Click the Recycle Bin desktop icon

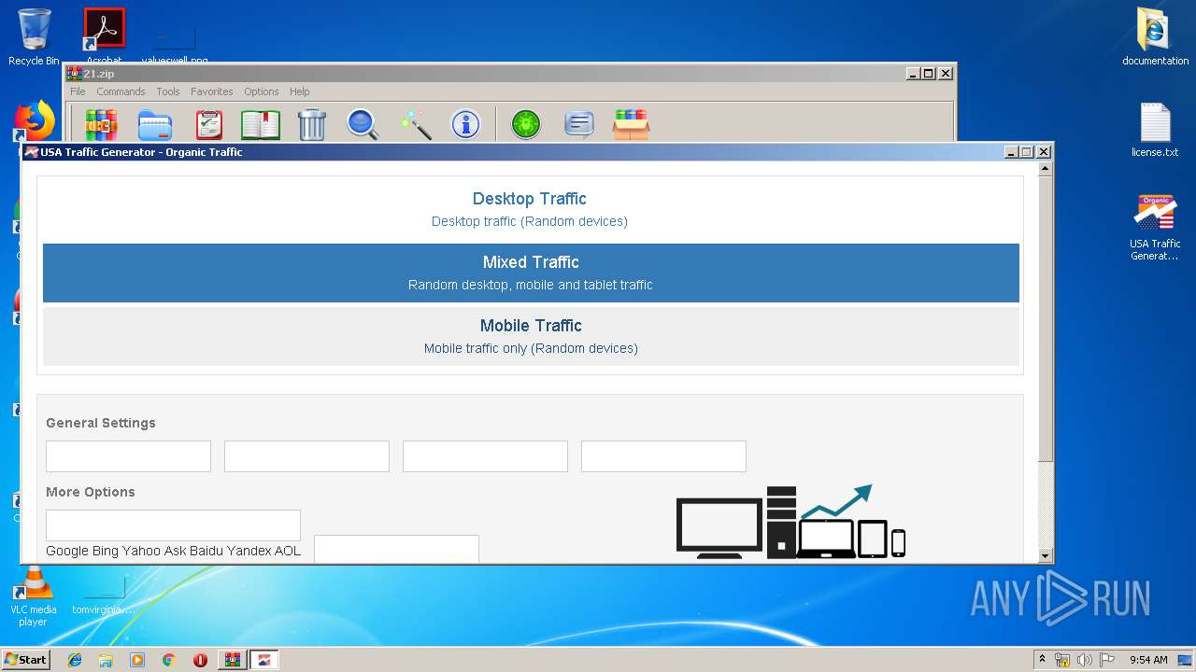pos(34,37)
